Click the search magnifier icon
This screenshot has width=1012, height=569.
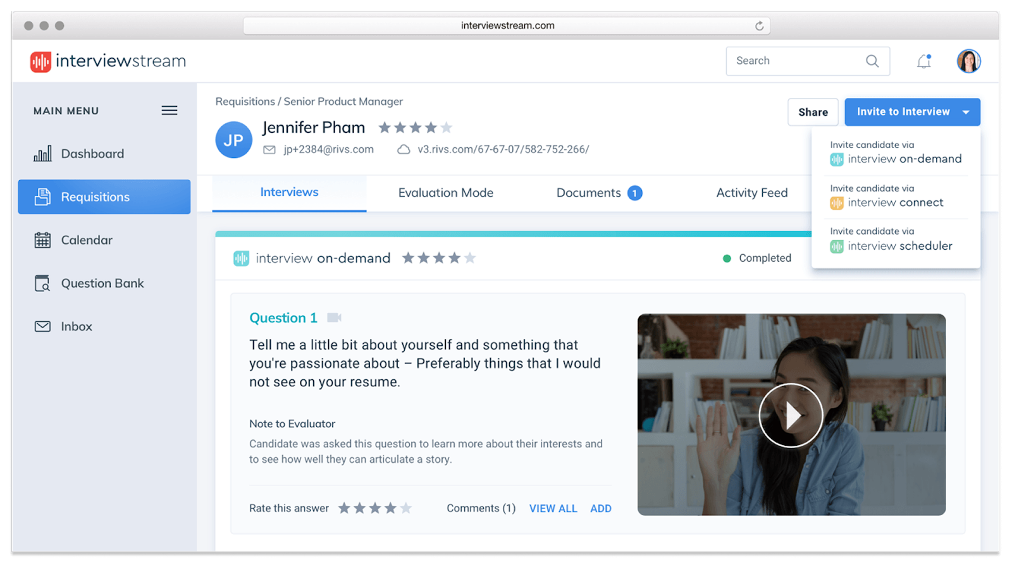[872, 61]
